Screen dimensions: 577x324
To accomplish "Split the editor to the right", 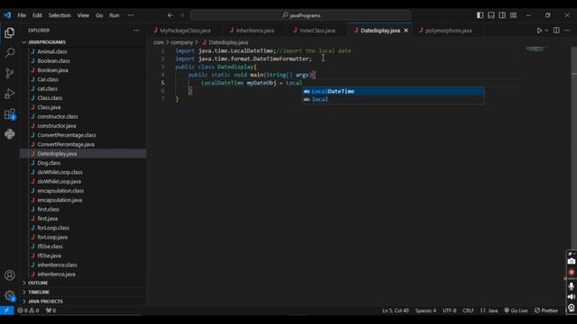I will coord(556,31).
